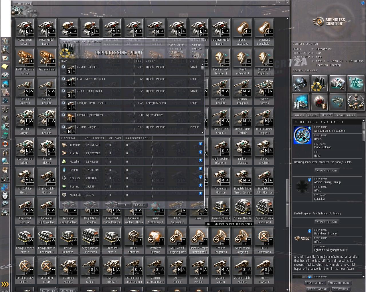Open People & Places magnifier icon
This screenshot has width=366, height=292.
pyautogui.click(x=5, y=50)
